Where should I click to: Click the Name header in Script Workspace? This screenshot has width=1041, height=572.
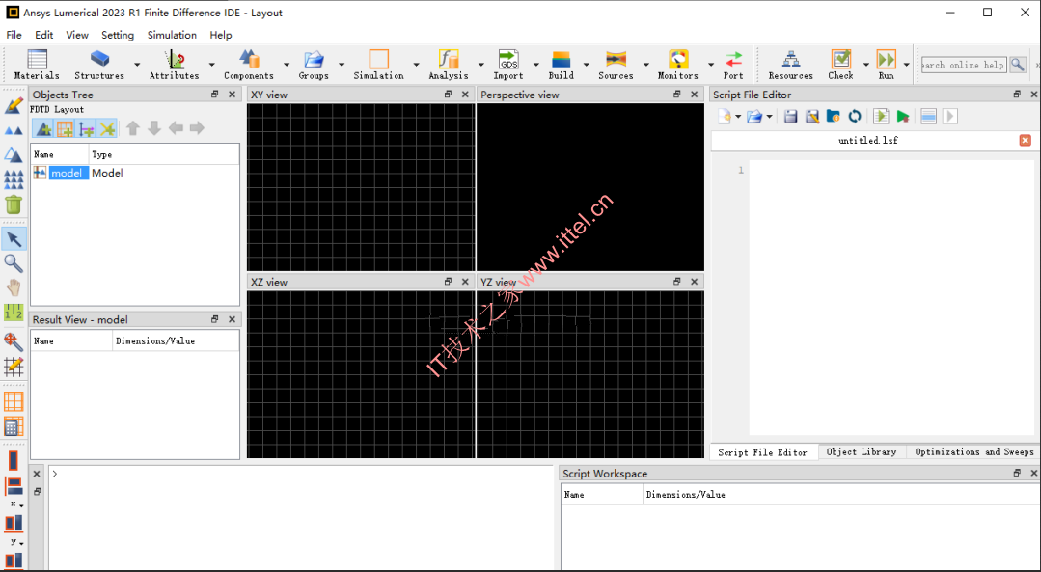tap(602, 495)
